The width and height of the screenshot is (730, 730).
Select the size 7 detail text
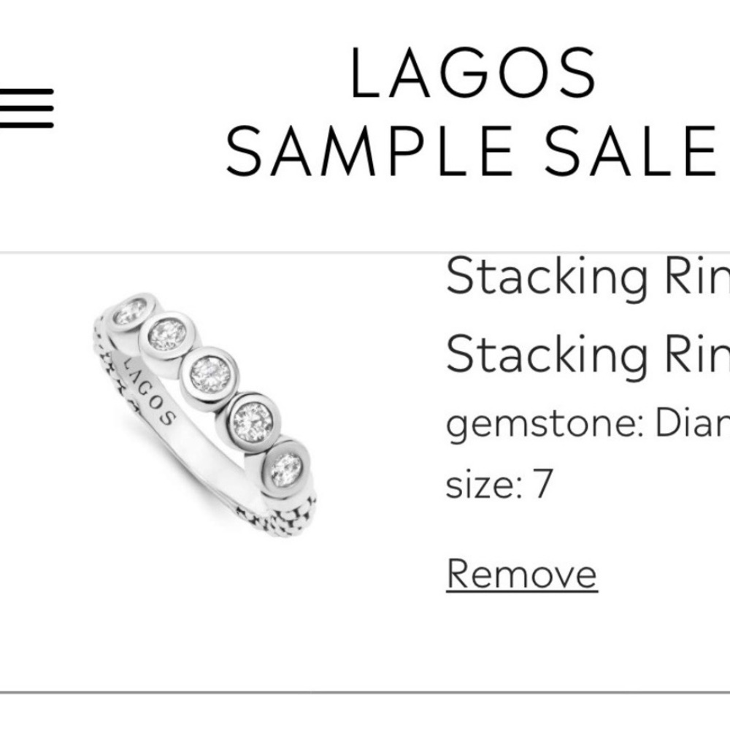pos(496,482)
